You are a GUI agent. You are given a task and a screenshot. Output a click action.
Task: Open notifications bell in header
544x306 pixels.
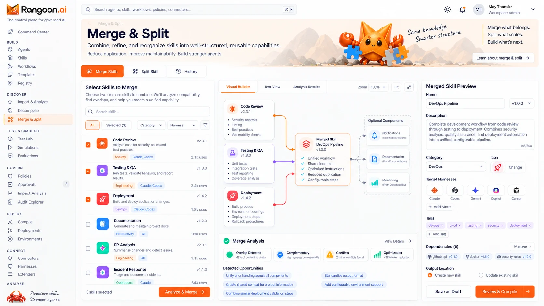[x=462, y=9]
